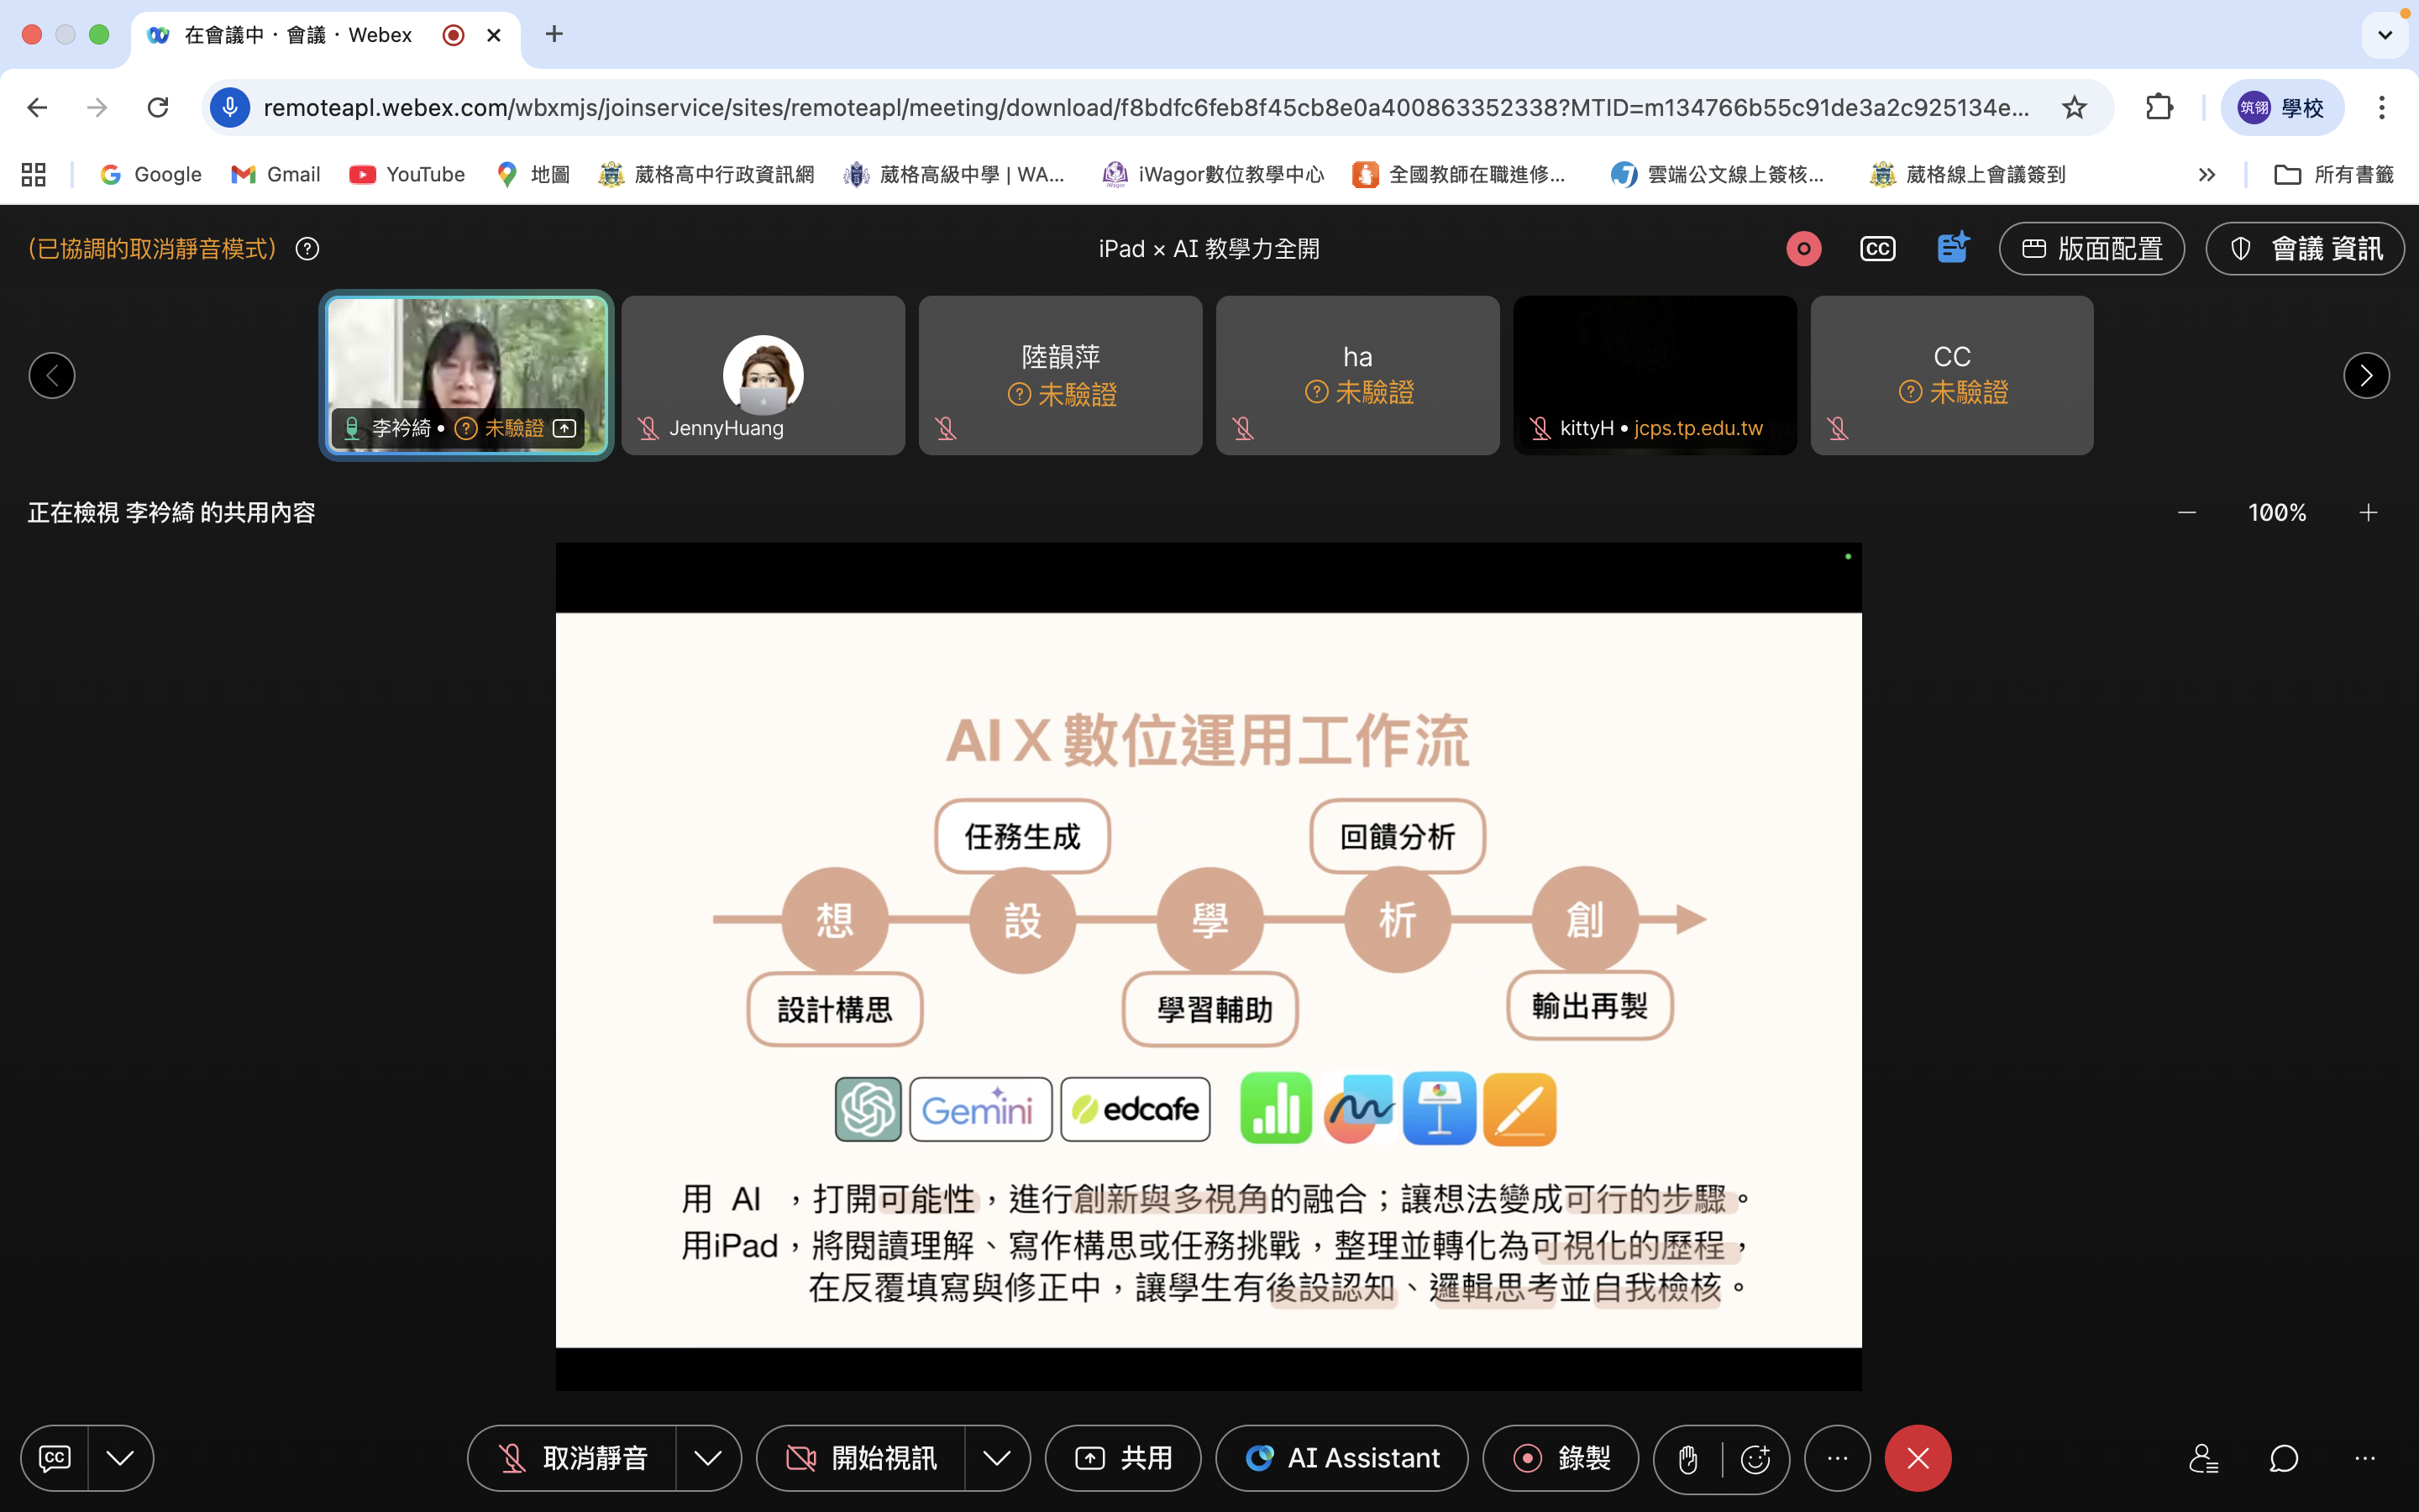Expand the video options arrow

click(997, 1458)
